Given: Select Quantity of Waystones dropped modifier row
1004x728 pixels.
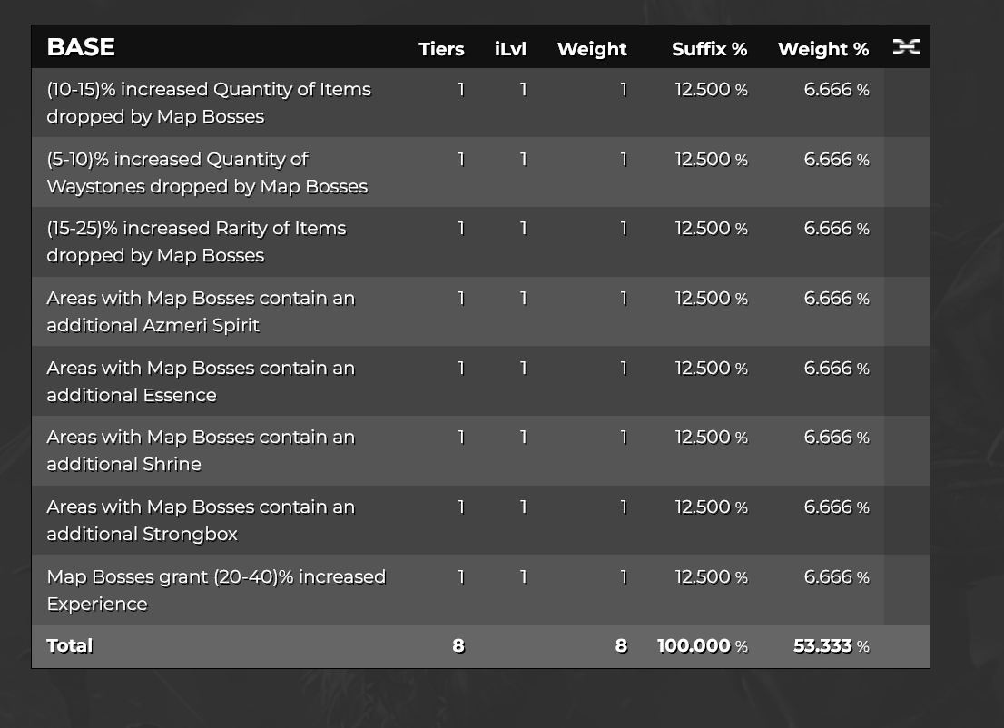Looking at the screenshot, I should click(x=480, y=172).
